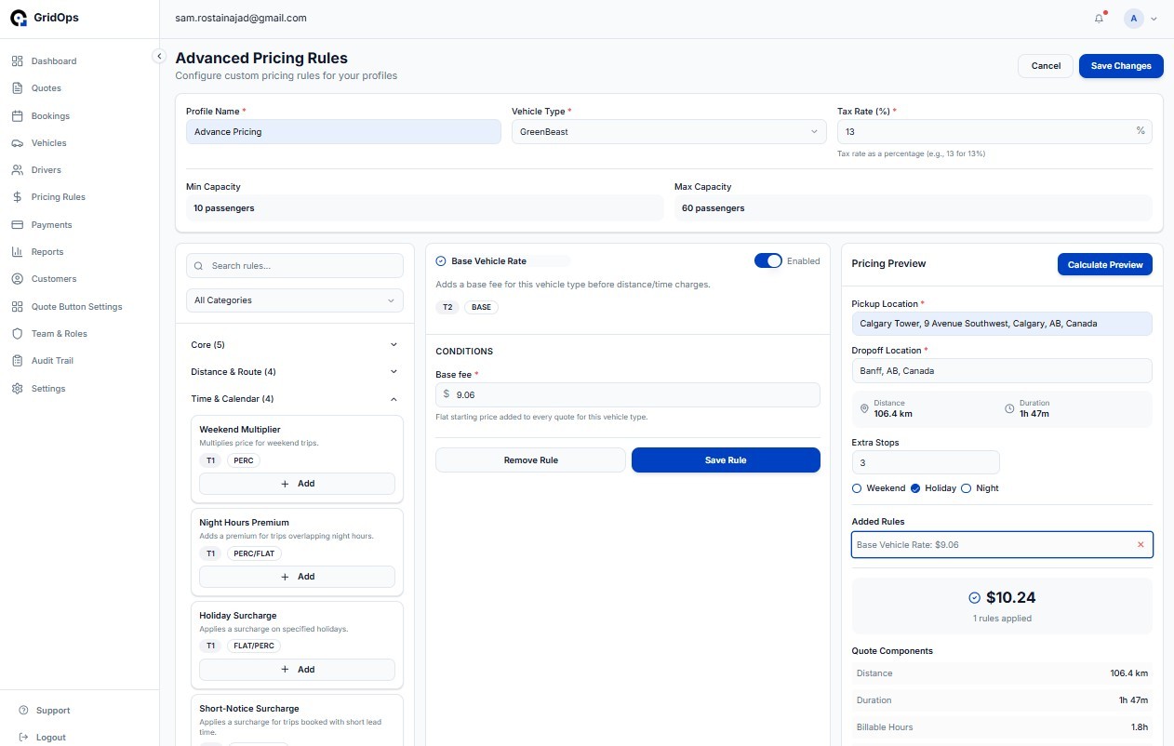This screenshot has width=1174, height=746.
Task: Click the Base fee input
Action: [628, 394]
